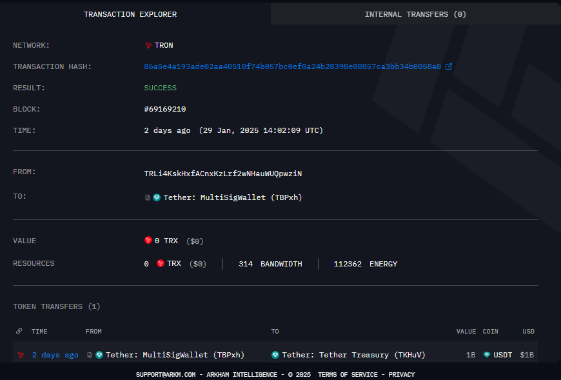Select the 112362 ENERGY value

tap(365, 264)
